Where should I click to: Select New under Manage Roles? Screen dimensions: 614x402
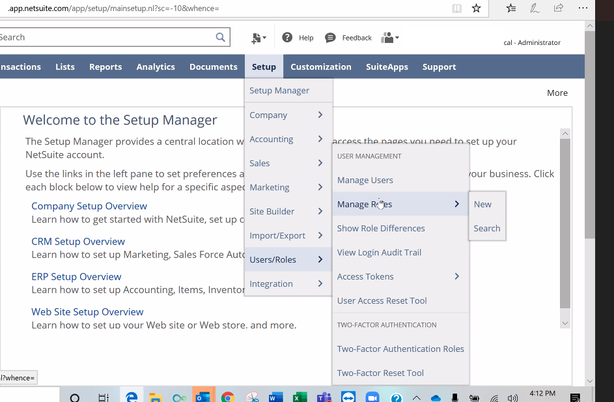tap(482, 204)
